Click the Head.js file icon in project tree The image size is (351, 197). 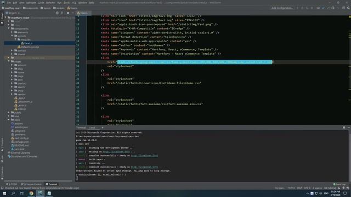pos(22,43)
